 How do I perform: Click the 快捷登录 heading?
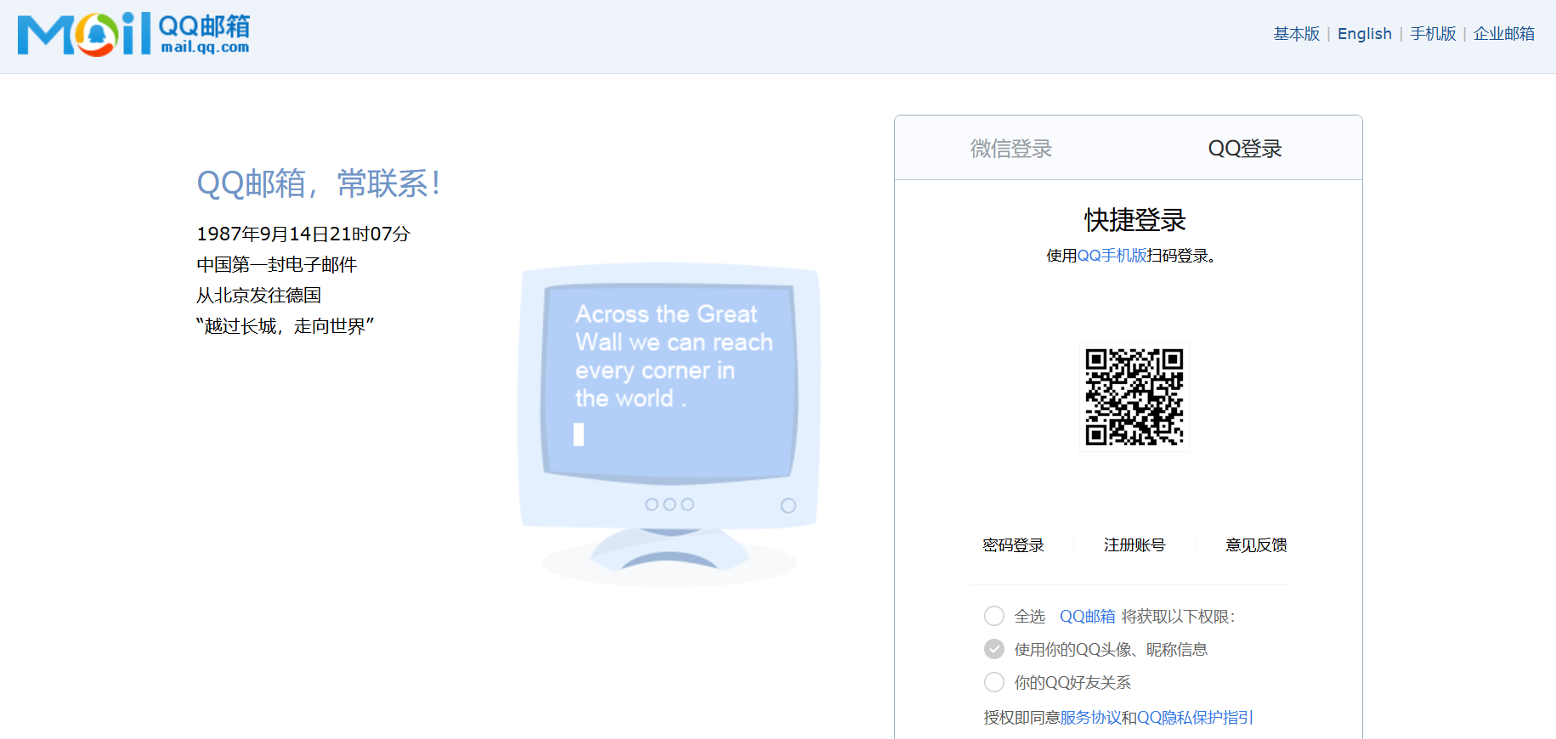point(1134,220)
